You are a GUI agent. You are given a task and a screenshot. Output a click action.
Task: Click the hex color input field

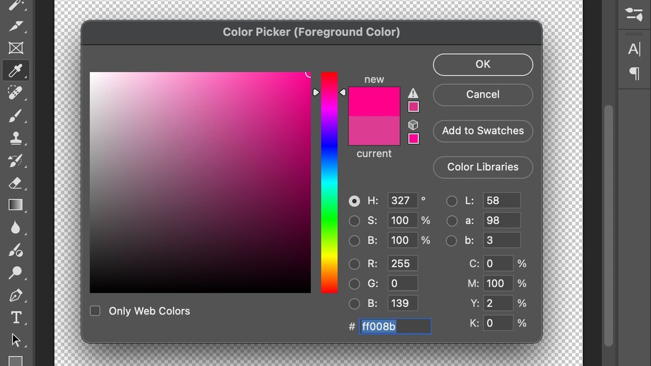coord(395,326)
